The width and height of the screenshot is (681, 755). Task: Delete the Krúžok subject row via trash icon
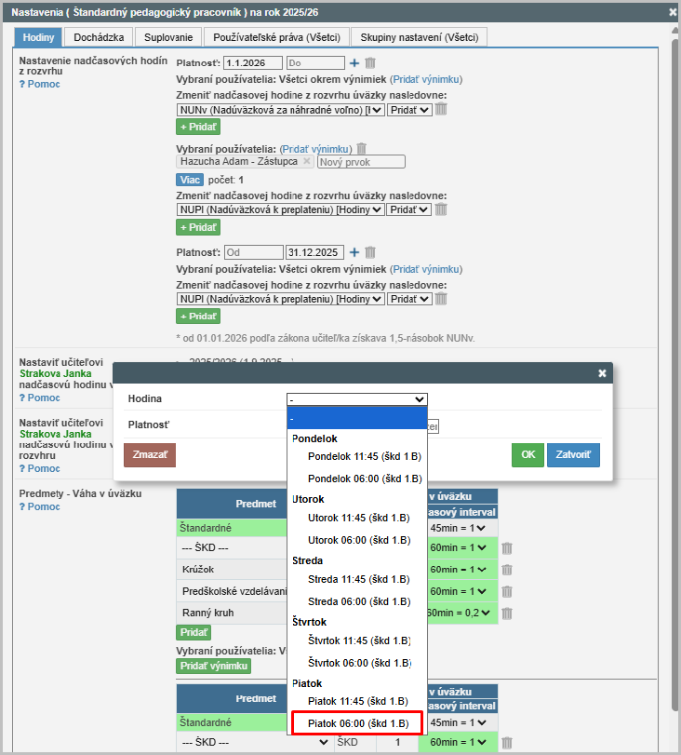pyautogui.click(x=507, y=569)
